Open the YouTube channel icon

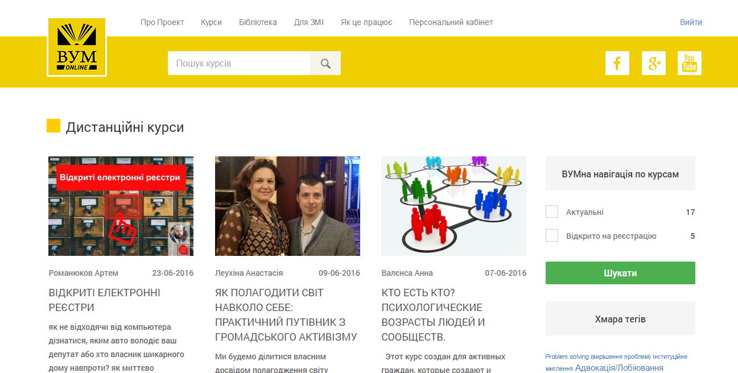[x=690, y=63]
